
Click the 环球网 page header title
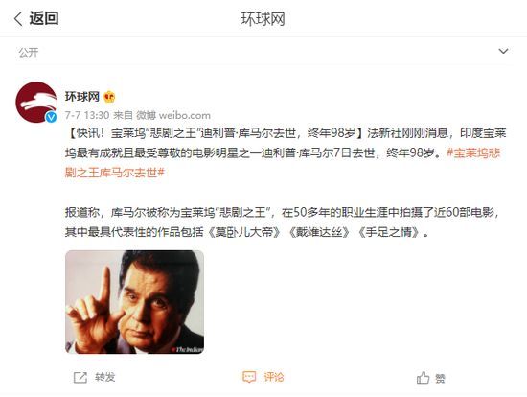point(263,19)
